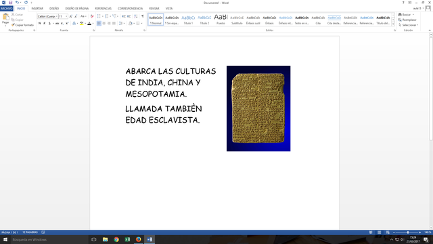Open the font size dropdown
Screen dimensions: 433x244
pyautogui.click(x=66, y=16)
